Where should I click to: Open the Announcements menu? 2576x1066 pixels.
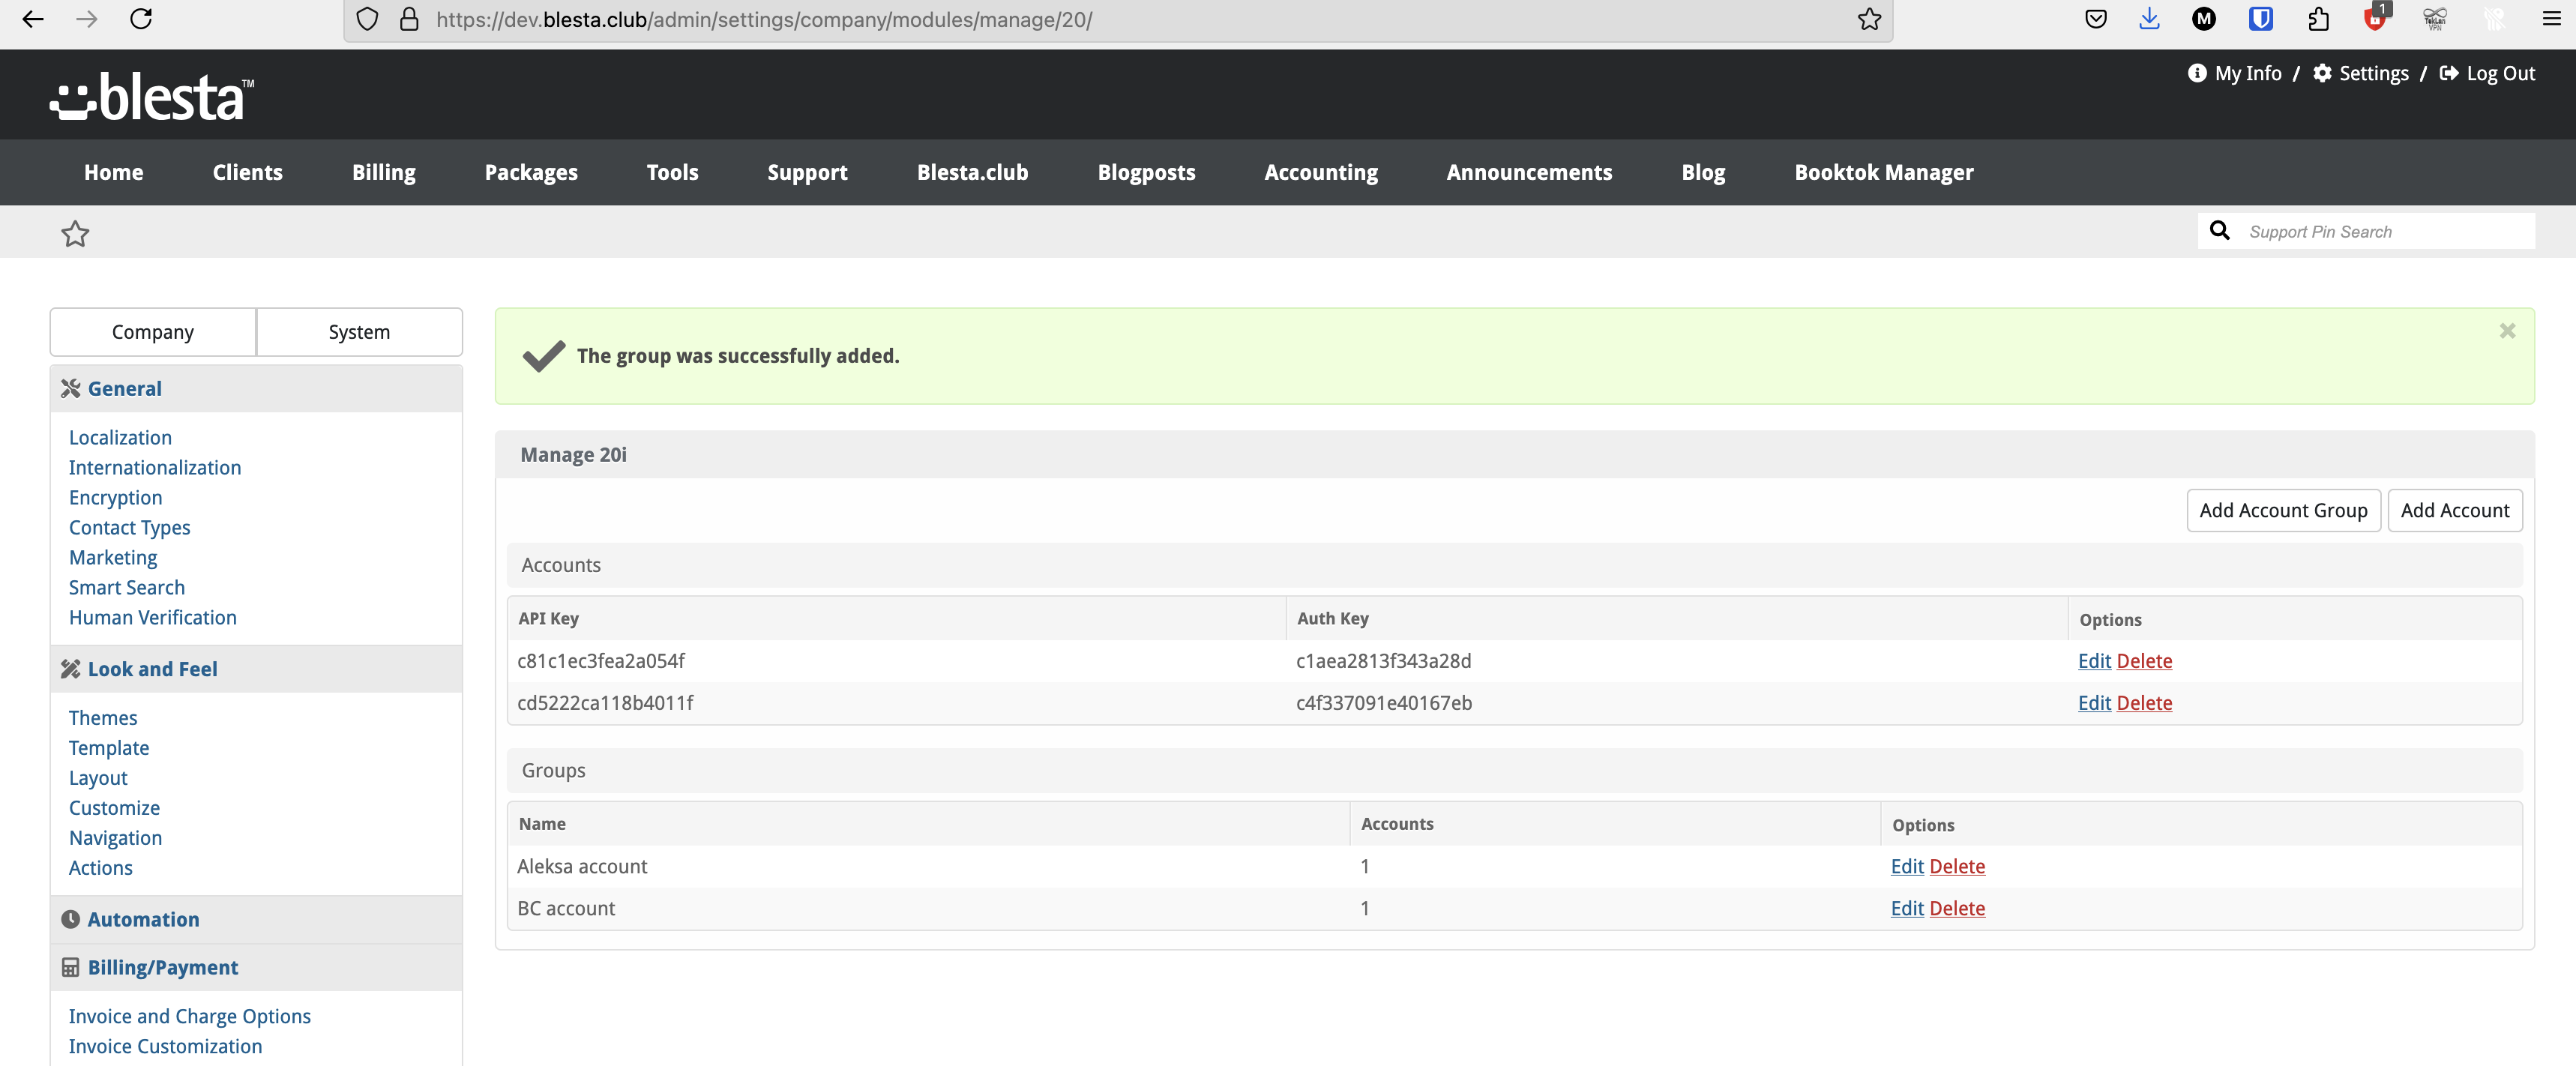pyautogui.click(x=1529, y=172)
